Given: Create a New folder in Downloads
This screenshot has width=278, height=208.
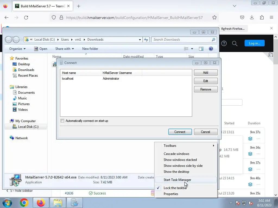Looking at the screenshot, I should [90, 49].
